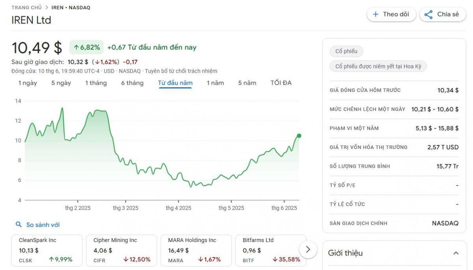The image size is (473, 270).
Task: Click the green endpoint marker on the chart
Action: point(299,136)
